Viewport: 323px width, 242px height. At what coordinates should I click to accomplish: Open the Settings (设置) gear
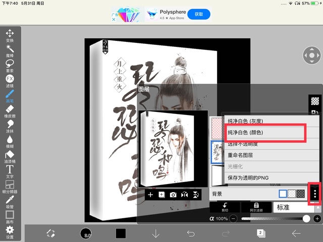click(x=10, y=231)
